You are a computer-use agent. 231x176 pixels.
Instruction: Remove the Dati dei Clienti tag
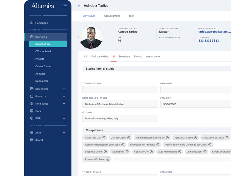129,138
